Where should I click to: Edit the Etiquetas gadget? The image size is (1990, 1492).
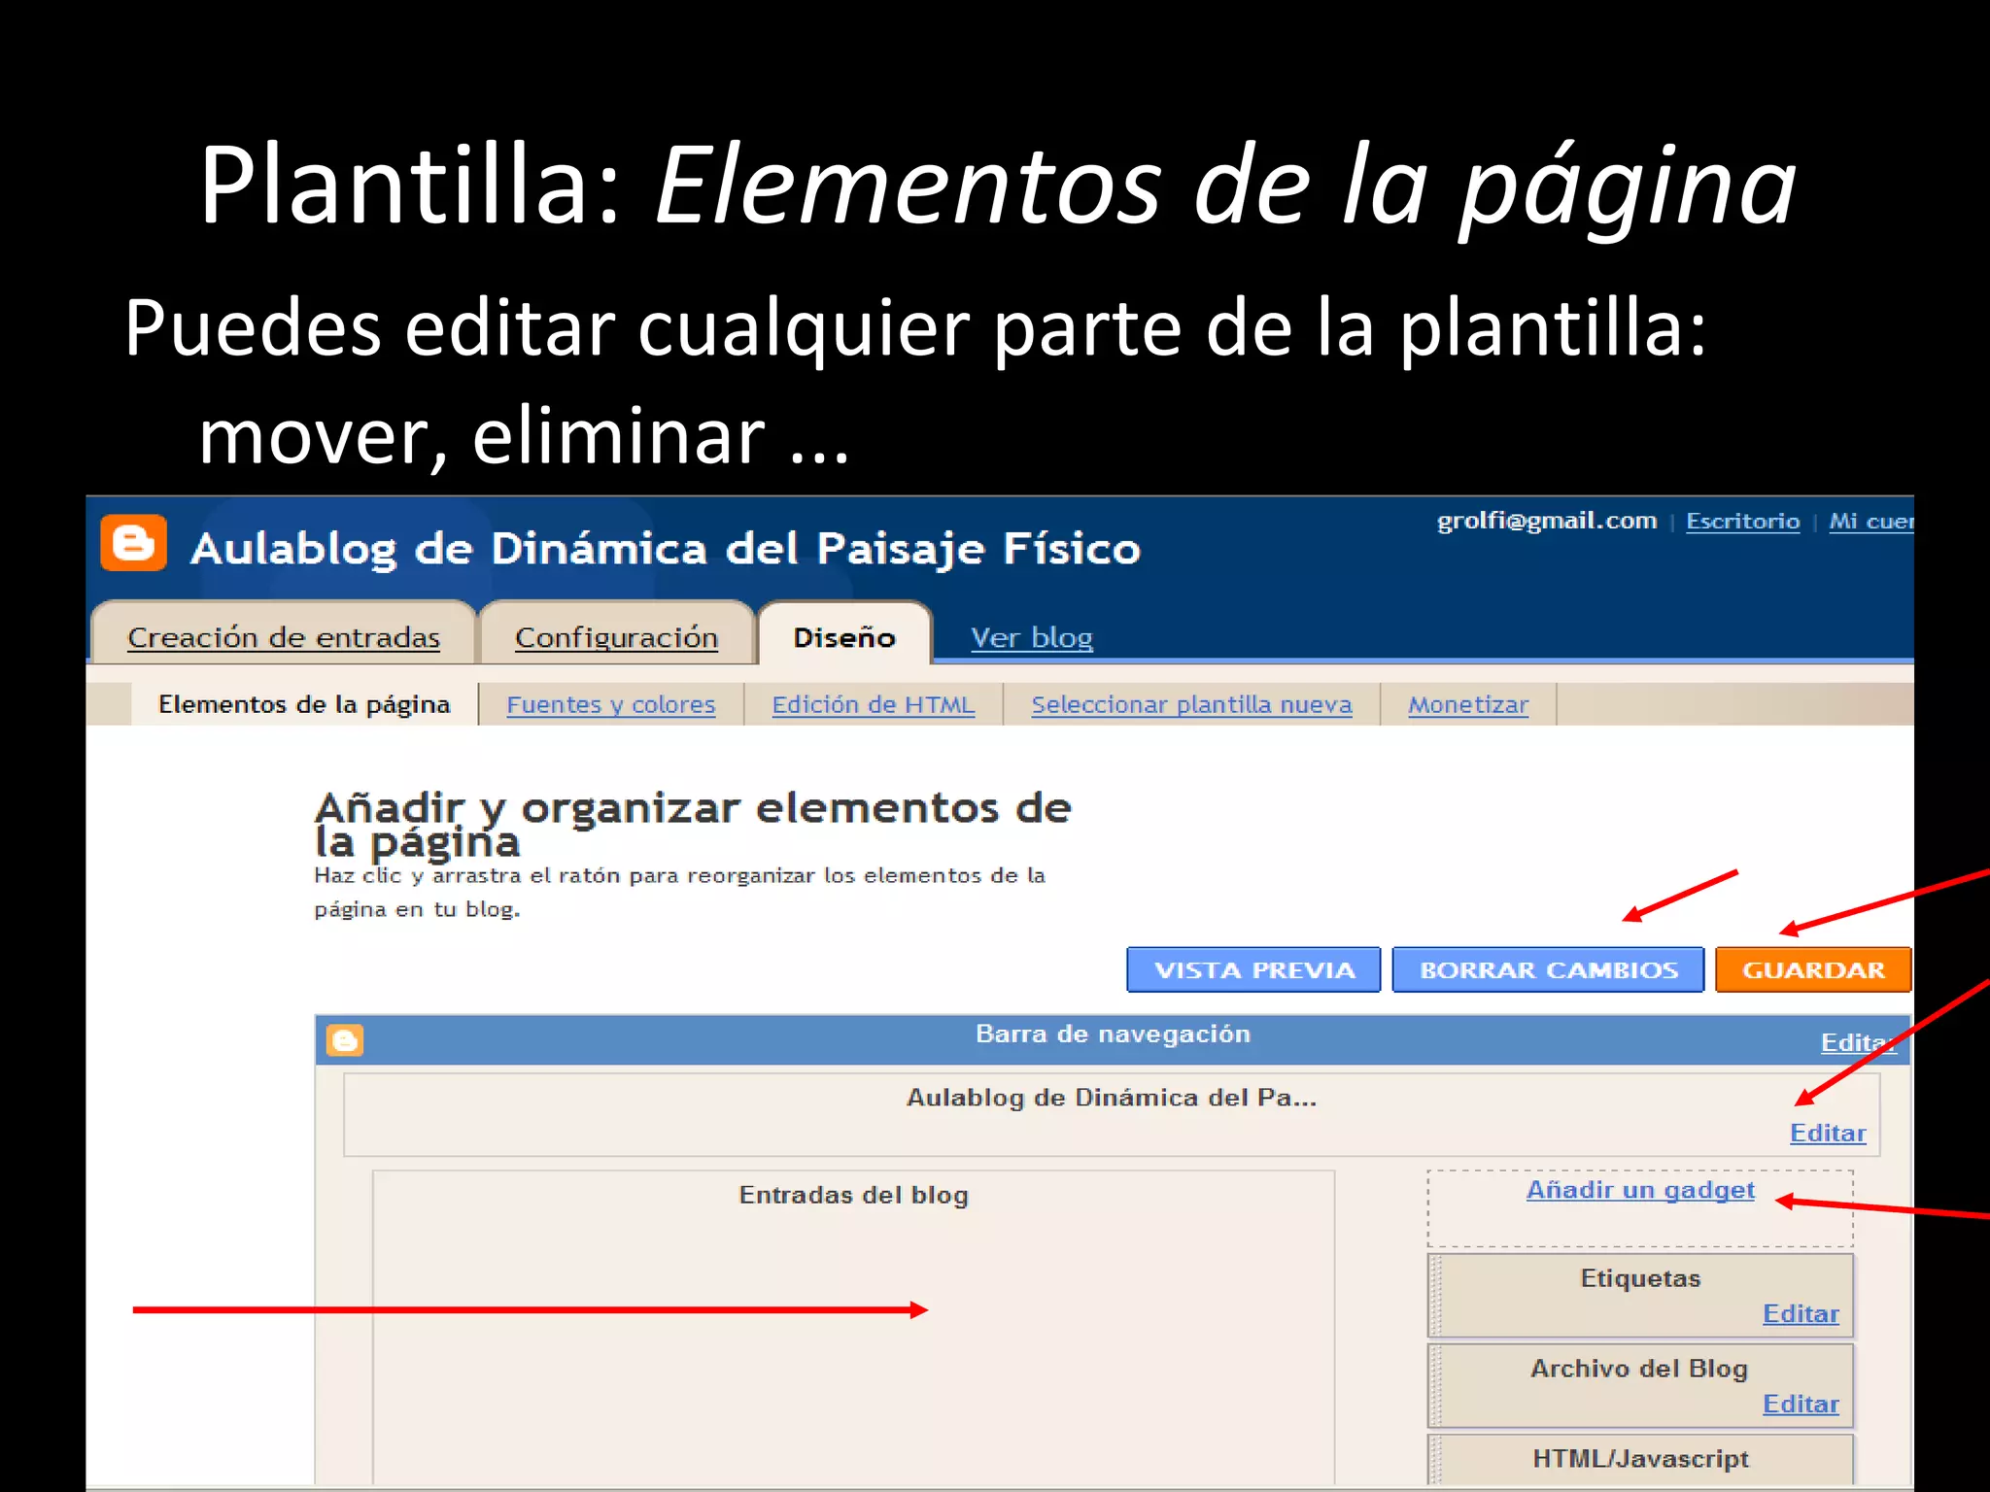click(x=1801, y=1313)
